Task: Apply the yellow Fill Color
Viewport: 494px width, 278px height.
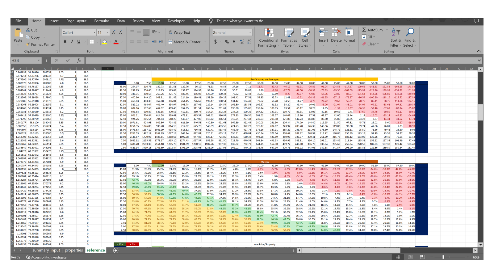Action: (x=105, y=42)
